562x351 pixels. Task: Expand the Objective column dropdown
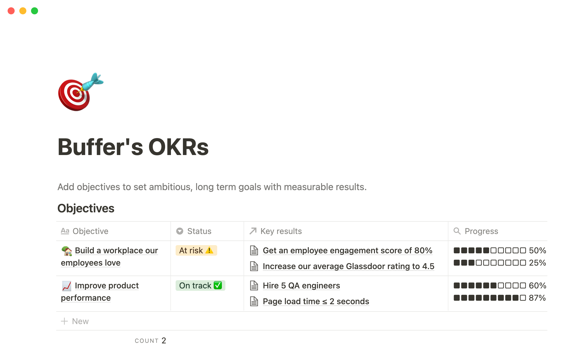pyautogui.click(x=90, y=231)
